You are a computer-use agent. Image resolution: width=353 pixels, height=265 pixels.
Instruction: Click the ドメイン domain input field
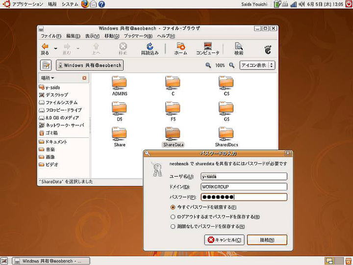(x=244, y=187)
